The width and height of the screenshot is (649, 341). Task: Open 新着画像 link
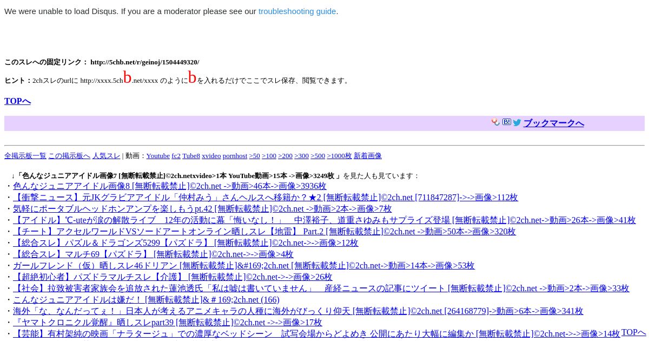(368, 156)
